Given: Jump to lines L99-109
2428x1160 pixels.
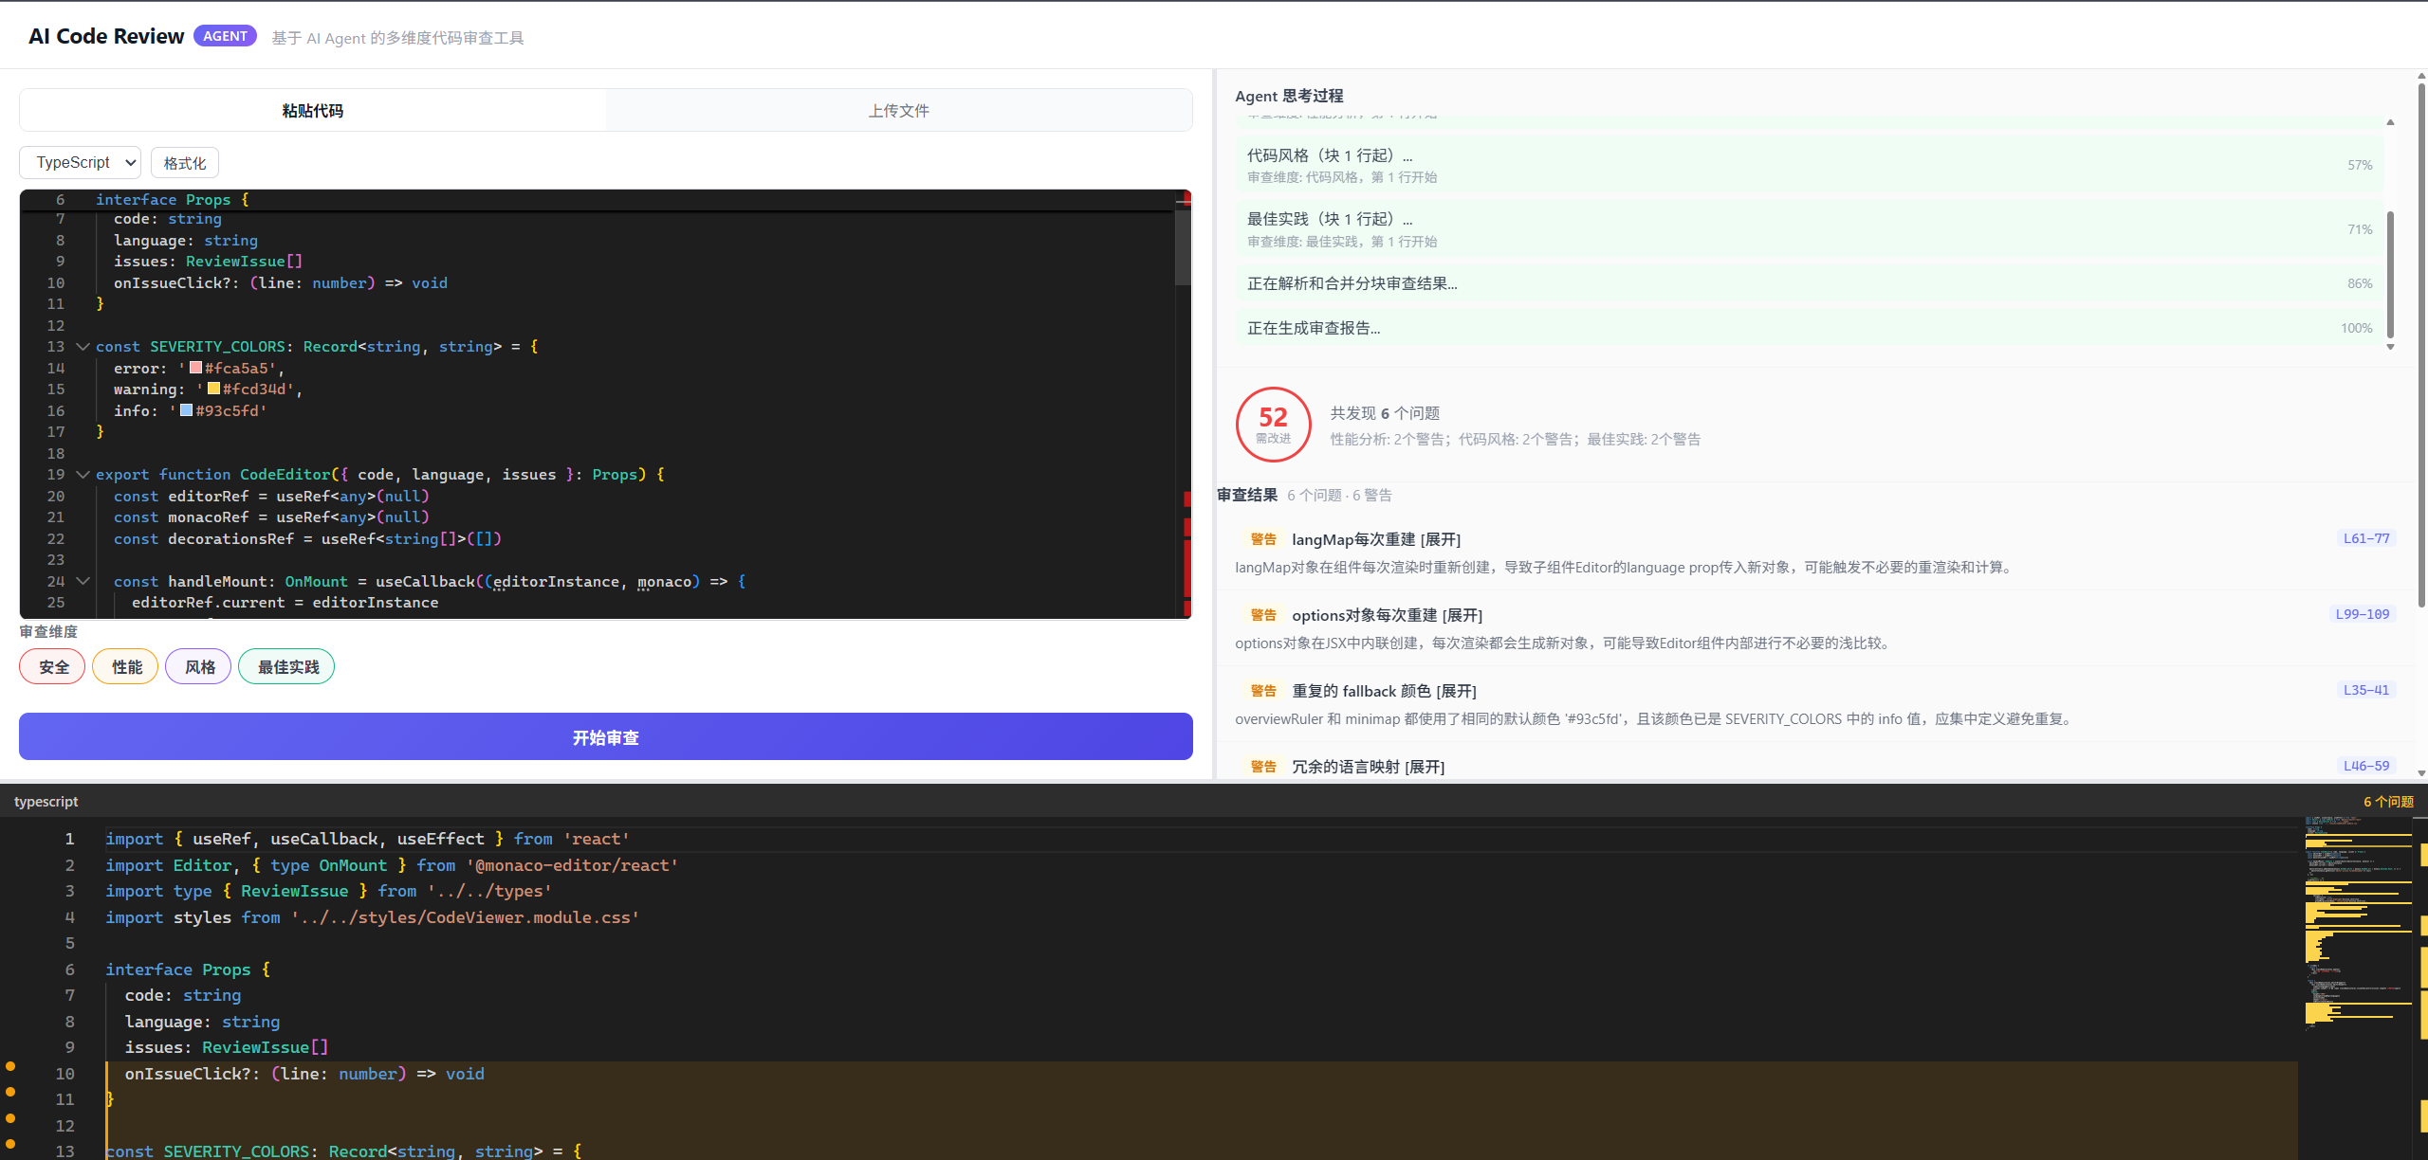Looking at the screenshot, I should click(2362, 614).
